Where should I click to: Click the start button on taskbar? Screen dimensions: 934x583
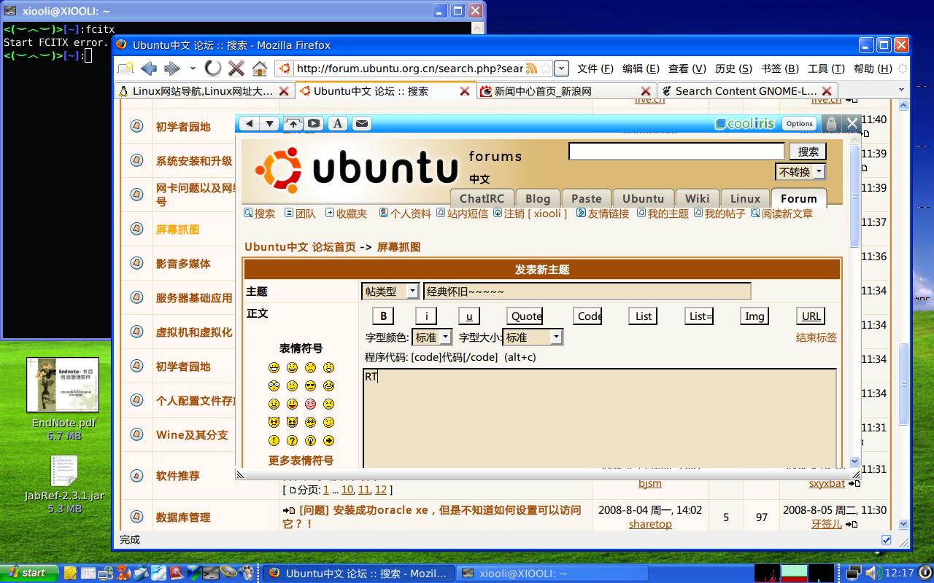pyautogui.click(x=28, y=573)
